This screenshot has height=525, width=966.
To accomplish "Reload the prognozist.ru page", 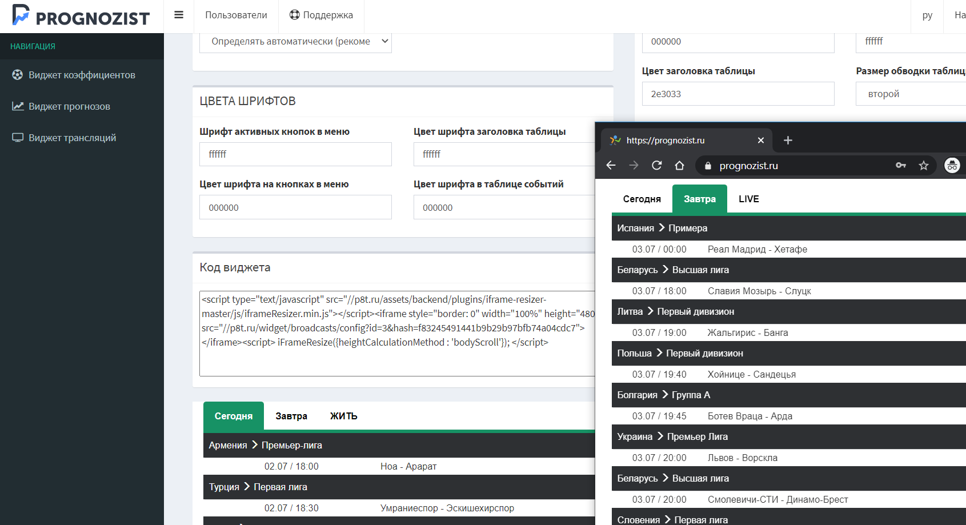I will click(657, 165).
